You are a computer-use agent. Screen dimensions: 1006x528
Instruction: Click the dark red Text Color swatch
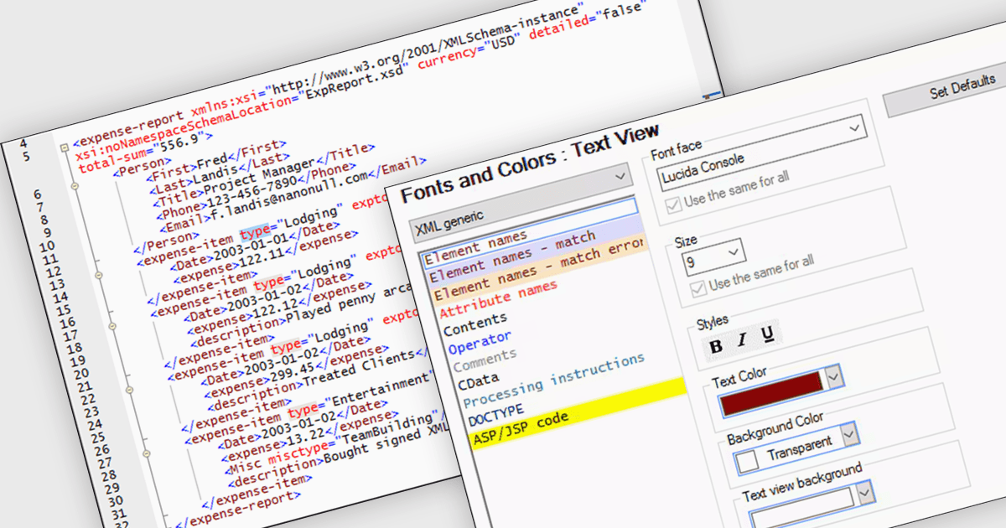click(769, 392)
